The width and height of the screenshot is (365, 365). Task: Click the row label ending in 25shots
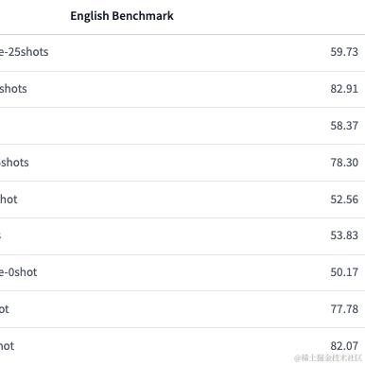(25, 52)
